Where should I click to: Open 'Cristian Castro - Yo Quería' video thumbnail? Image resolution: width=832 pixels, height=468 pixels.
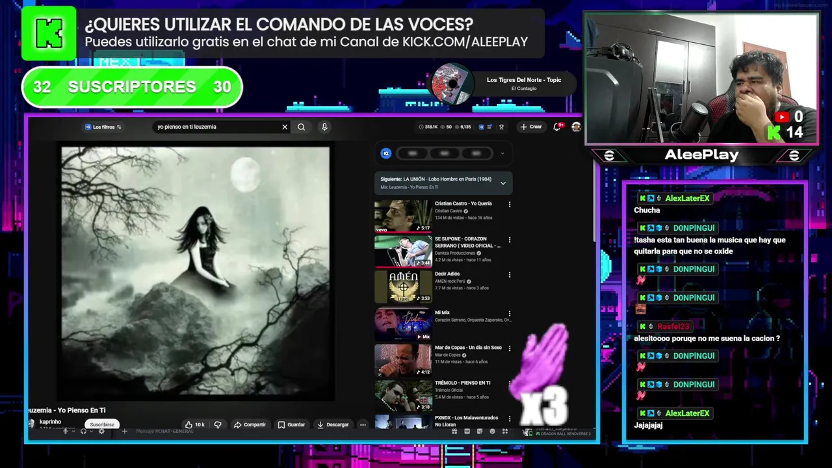tap(402, 216)
